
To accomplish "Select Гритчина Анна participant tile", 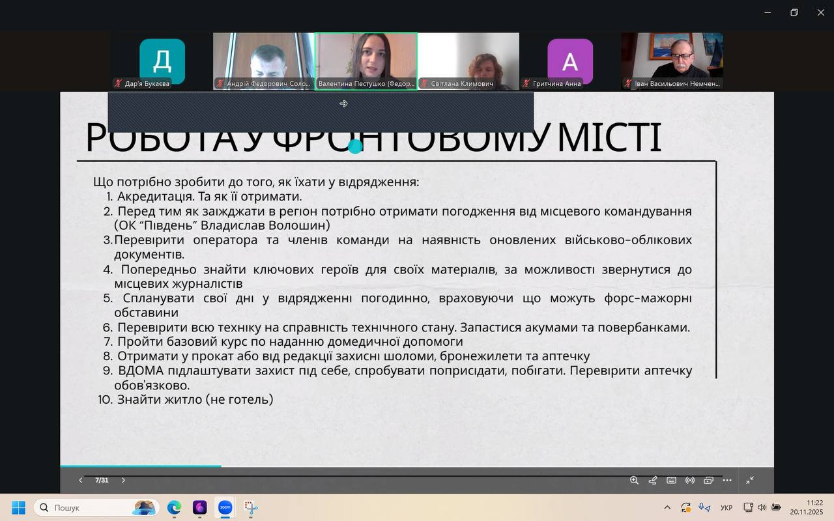I will 570,61.
